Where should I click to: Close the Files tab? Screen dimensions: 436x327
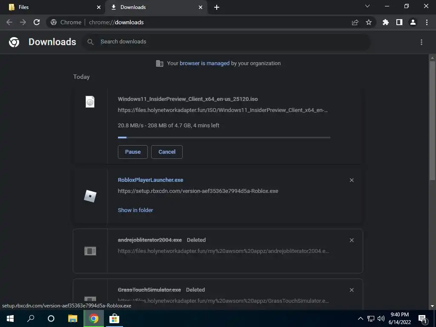[99, 7]
